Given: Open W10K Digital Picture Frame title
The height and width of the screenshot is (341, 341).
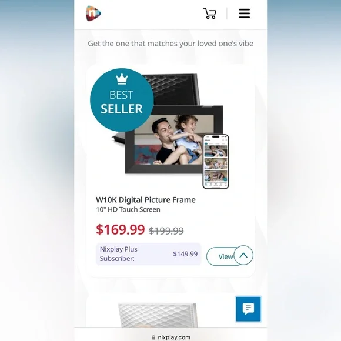Looking at the screenshot, I should pos(146,200).
